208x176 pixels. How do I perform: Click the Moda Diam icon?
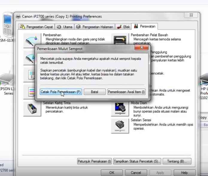(120, 109)
